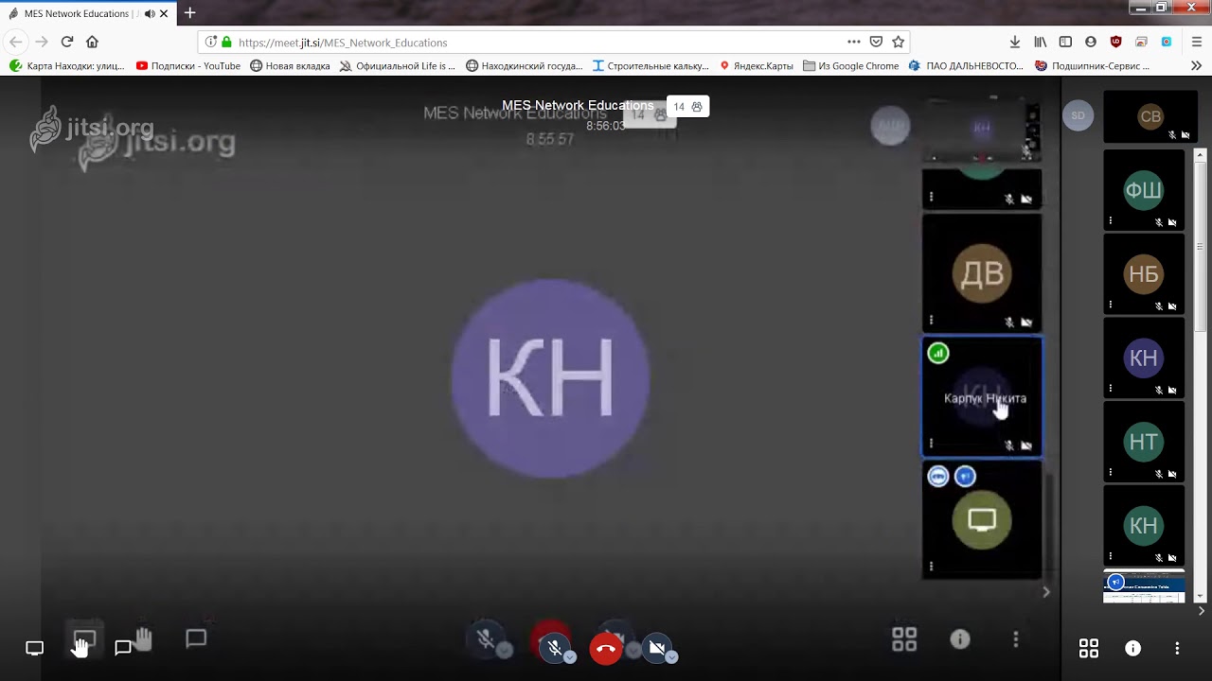This screenshot has height=681, width=1212.
Task: Open the Из Google Chrome bookmarks folder
Action: pos(851,66)
